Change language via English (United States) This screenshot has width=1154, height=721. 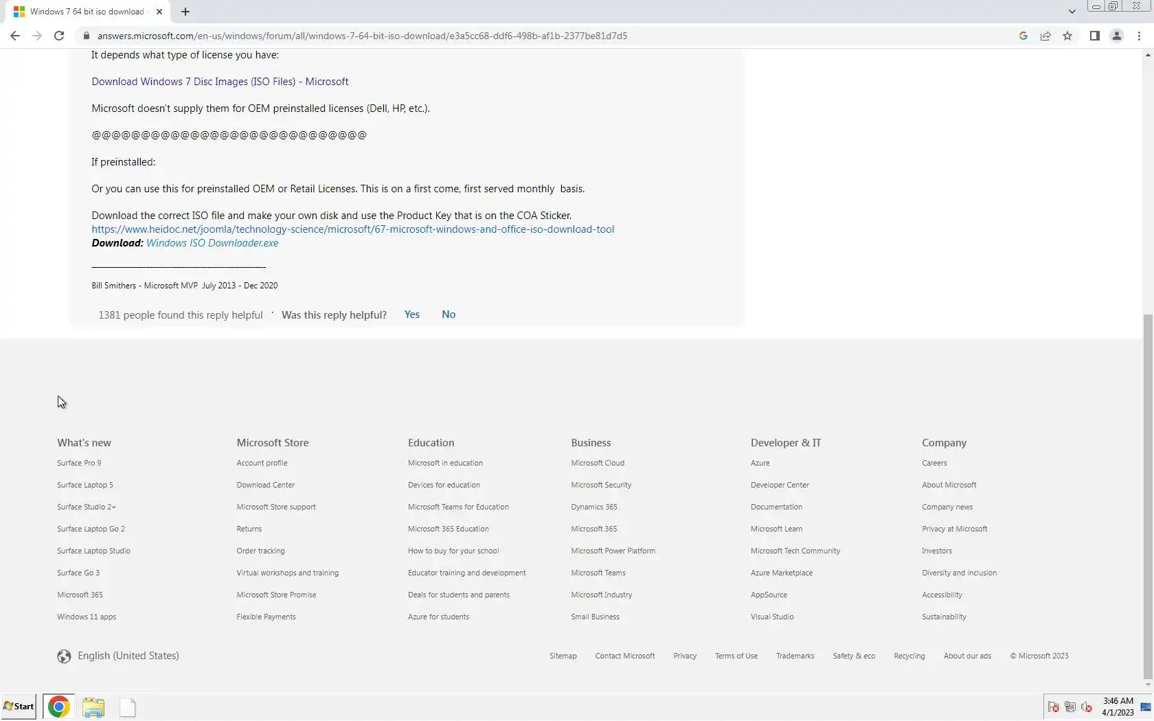point(128,656)
